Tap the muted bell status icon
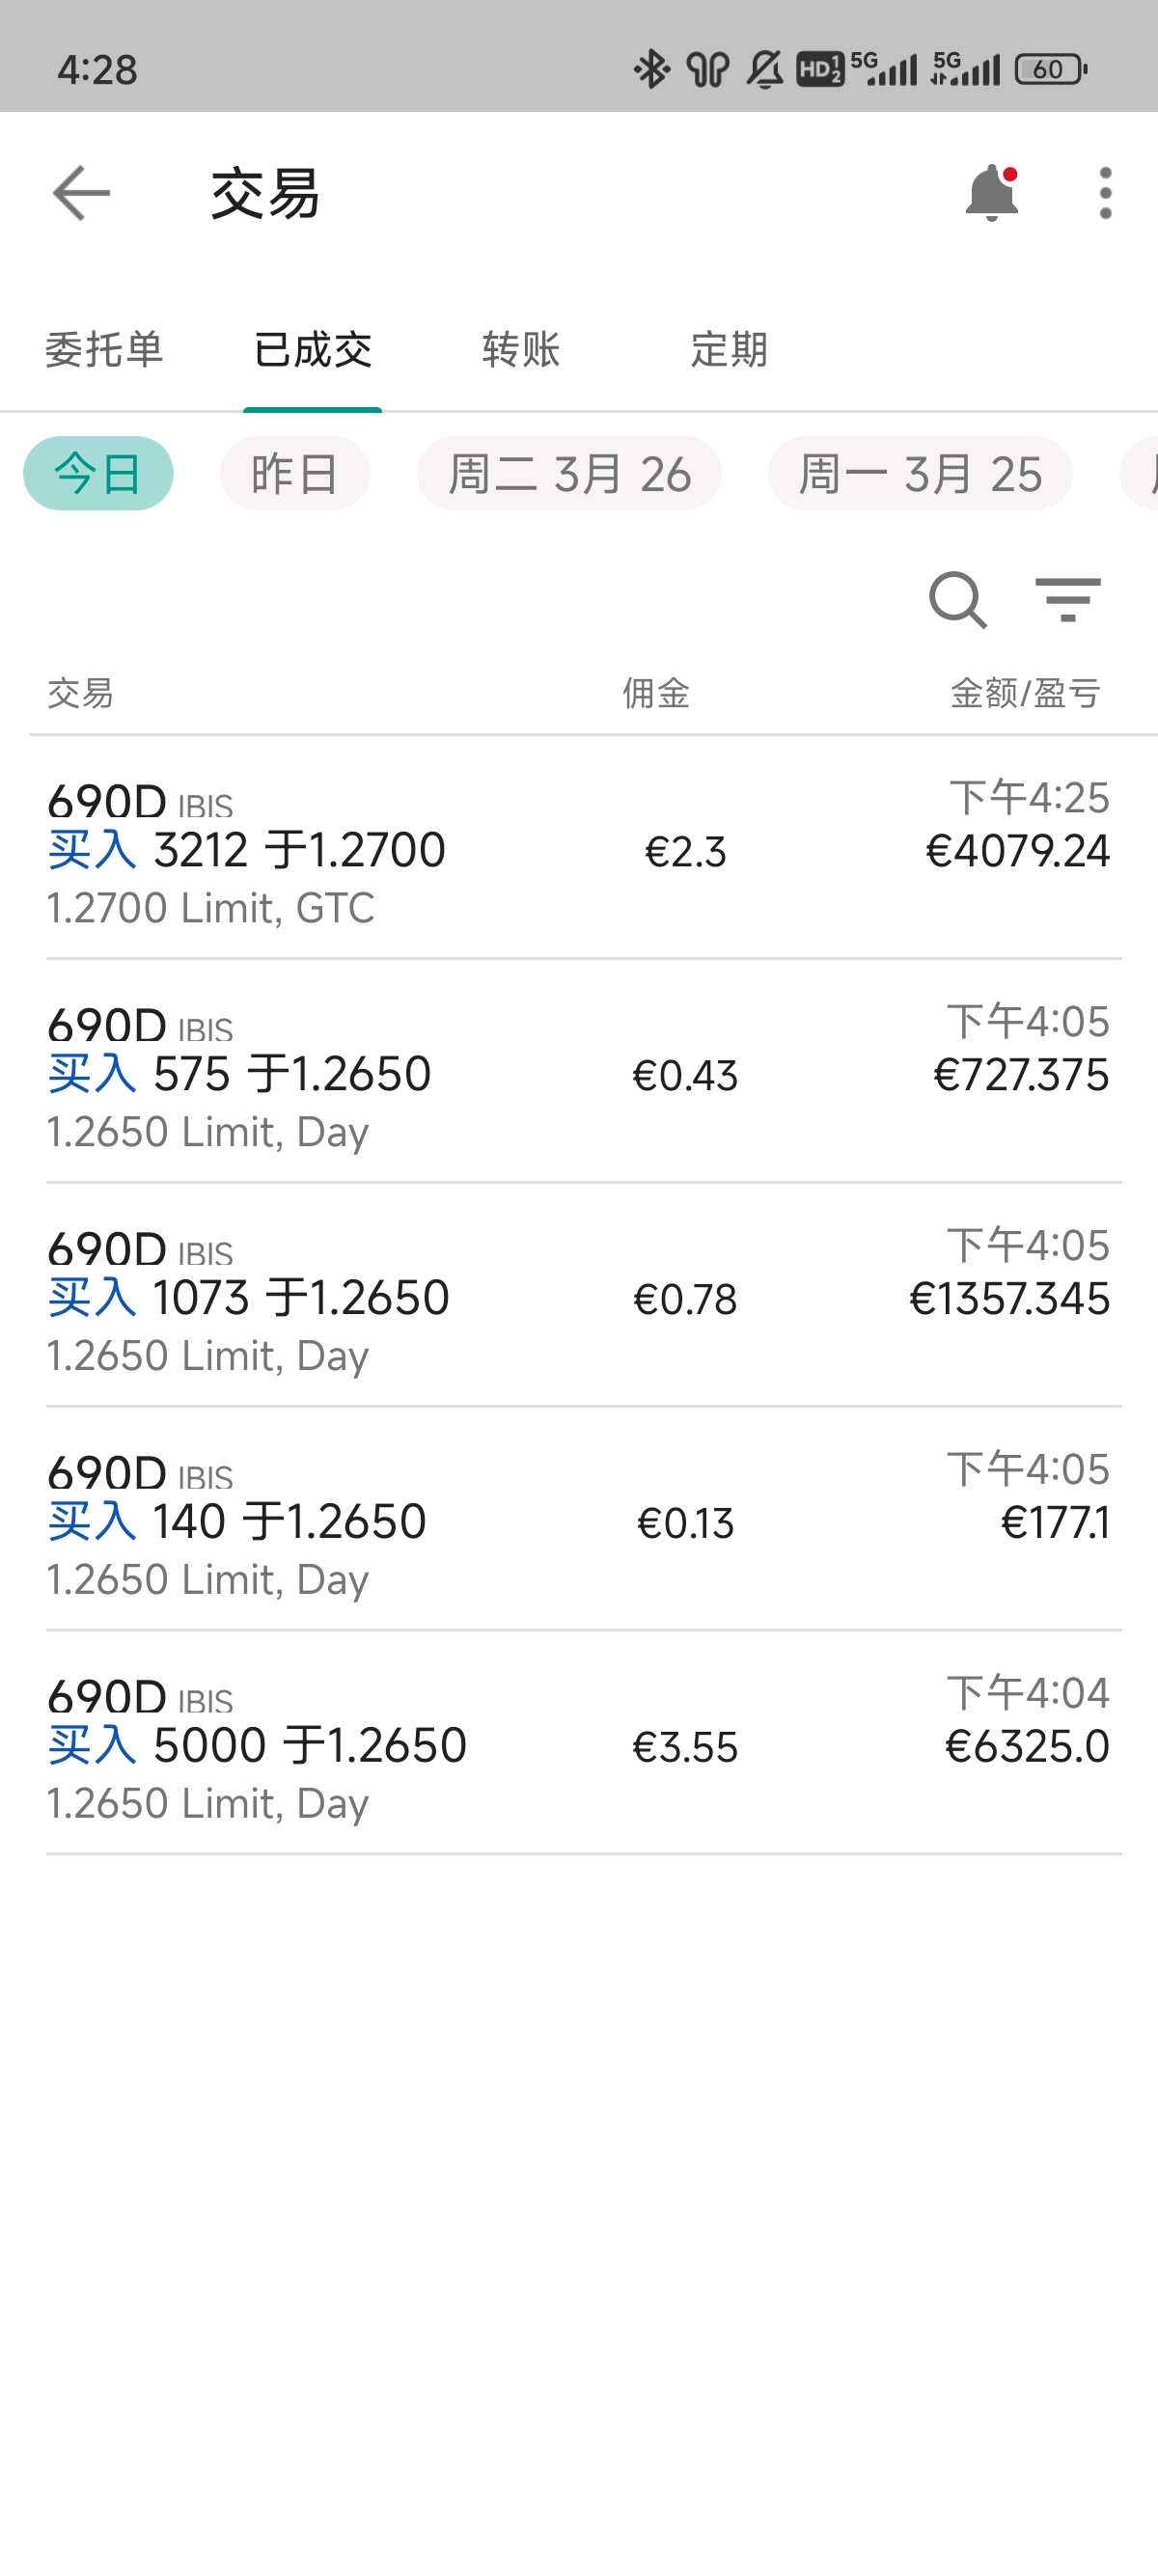Screen dimensions: 1158x2576 pos(765,69)
